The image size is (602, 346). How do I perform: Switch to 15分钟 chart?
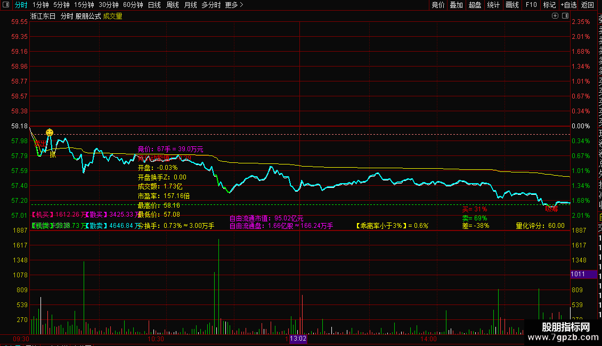point(84,5)
